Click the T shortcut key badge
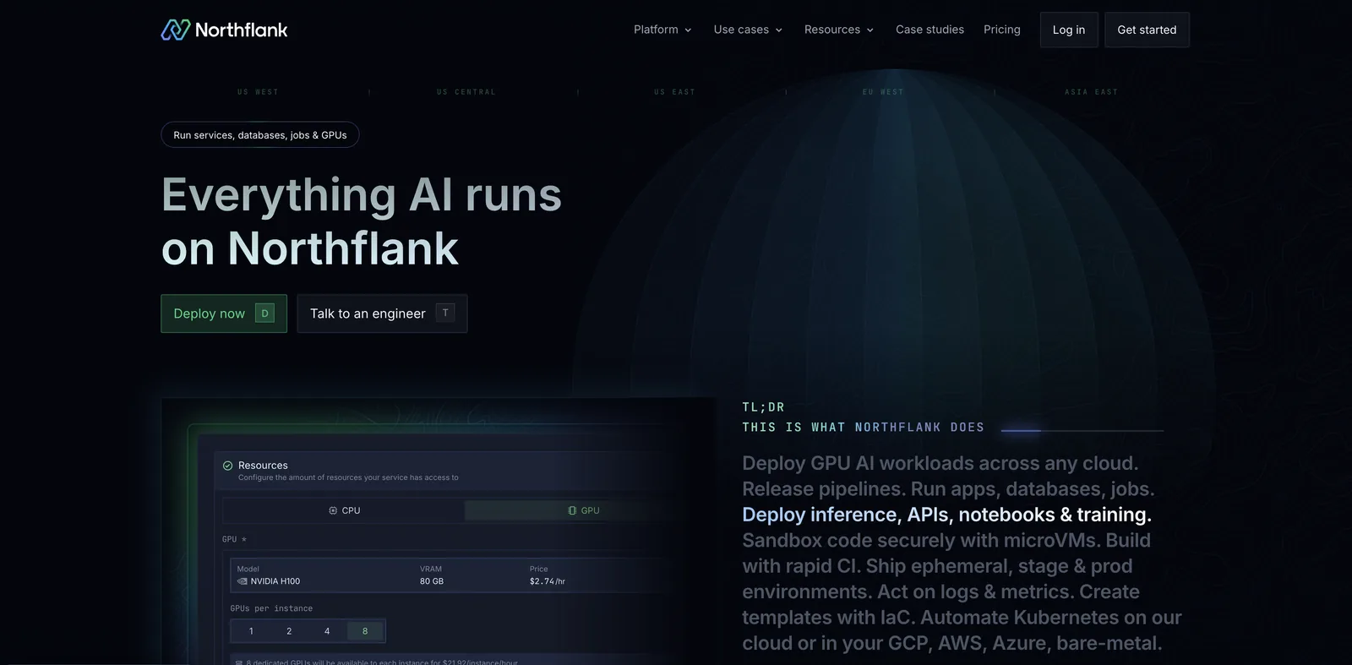 point(445,313)
